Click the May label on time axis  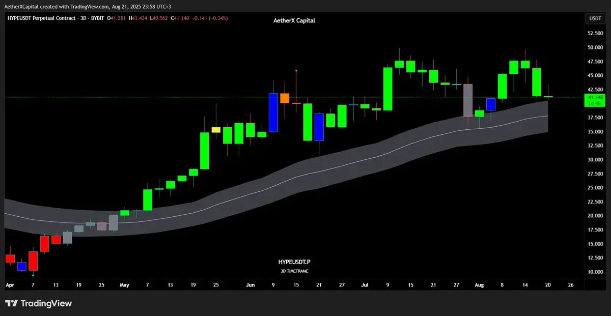point(125,285)
